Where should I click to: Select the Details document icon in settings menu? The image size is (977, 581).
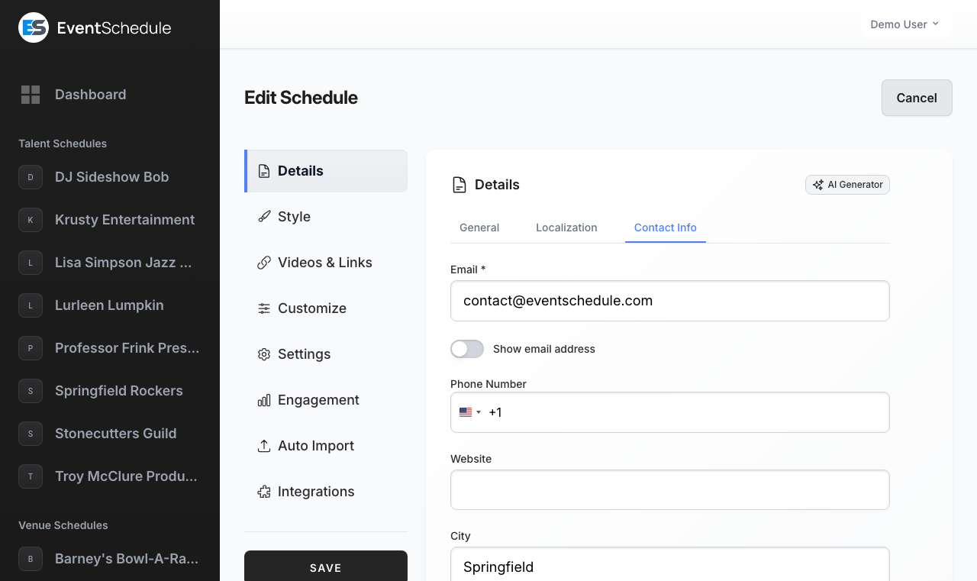264,171
